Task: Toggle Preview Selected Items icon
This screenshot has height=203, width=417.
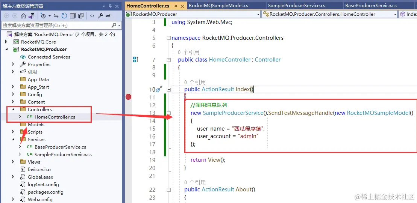Action: [x=108, y=16]
